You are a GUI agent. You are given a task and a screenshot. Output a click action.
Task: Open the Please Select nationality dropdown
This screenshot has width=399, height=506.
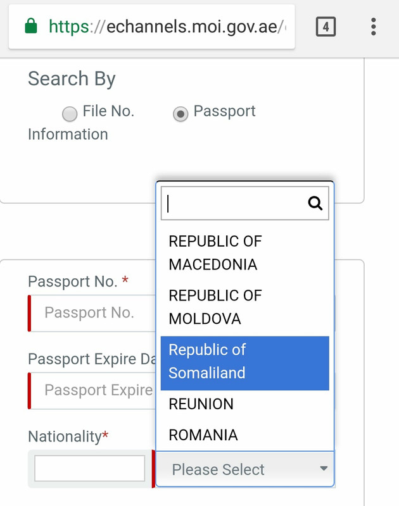(245, 469)
